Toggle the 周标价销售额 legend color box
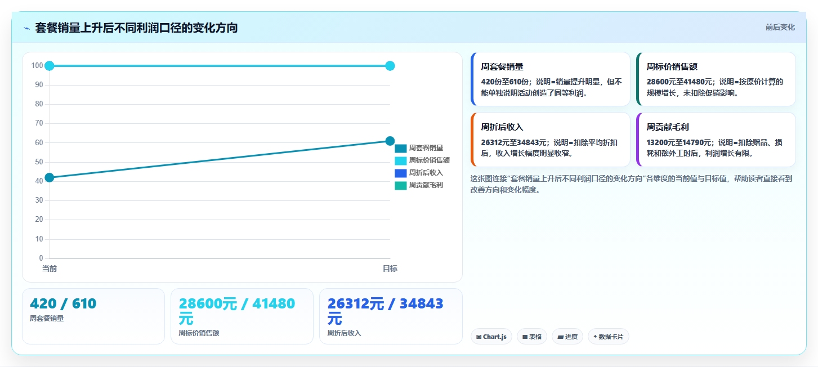 (400, 160)
